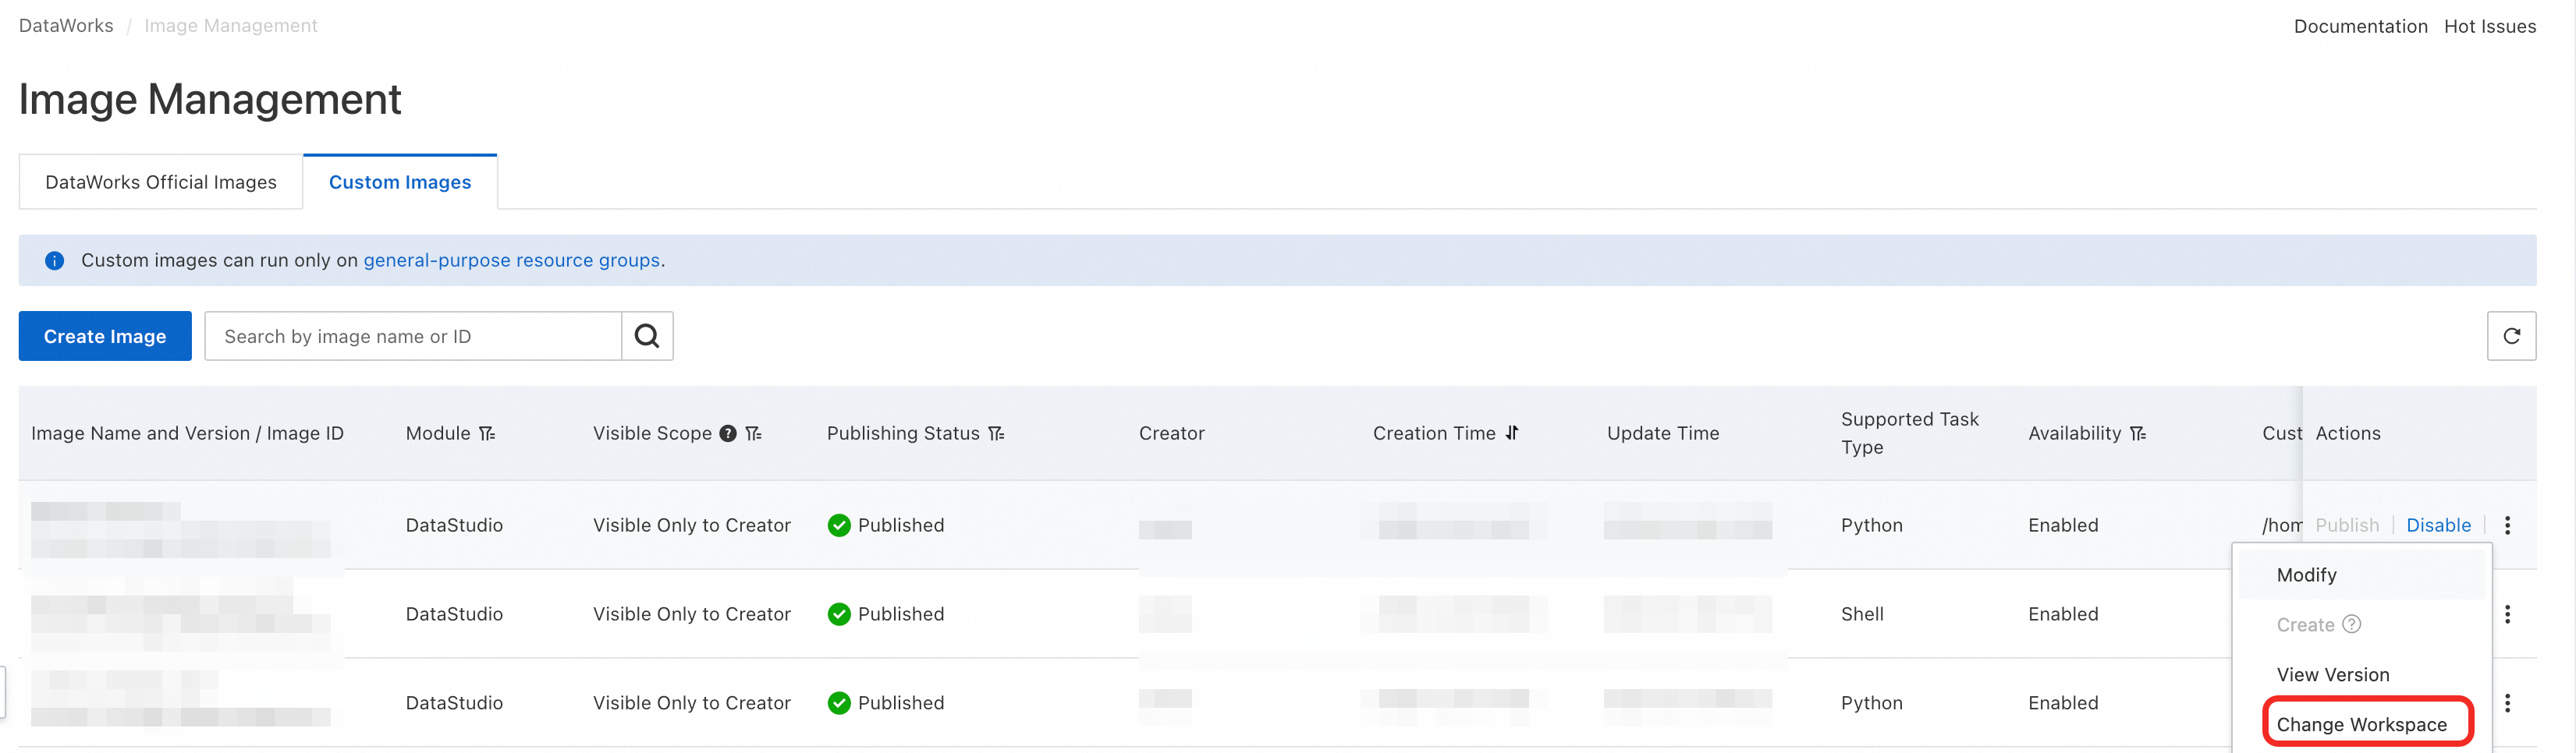
Task: Sort by Creation Time
Action: click(1512, 433)
